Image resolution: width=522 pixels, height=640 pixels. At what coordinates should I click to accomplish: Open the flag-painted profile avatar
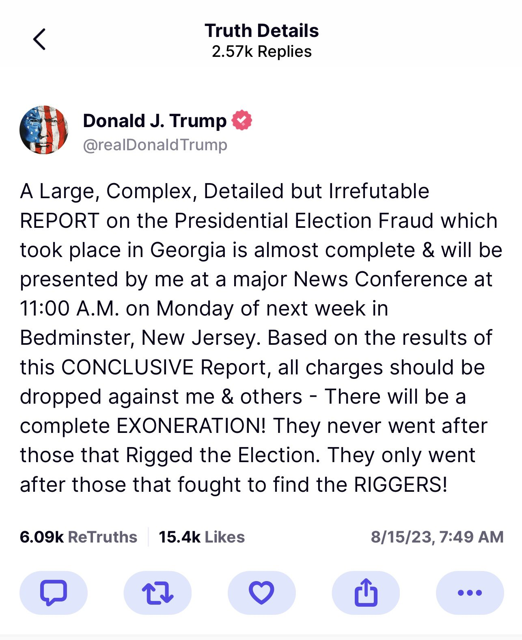[44, 130]
